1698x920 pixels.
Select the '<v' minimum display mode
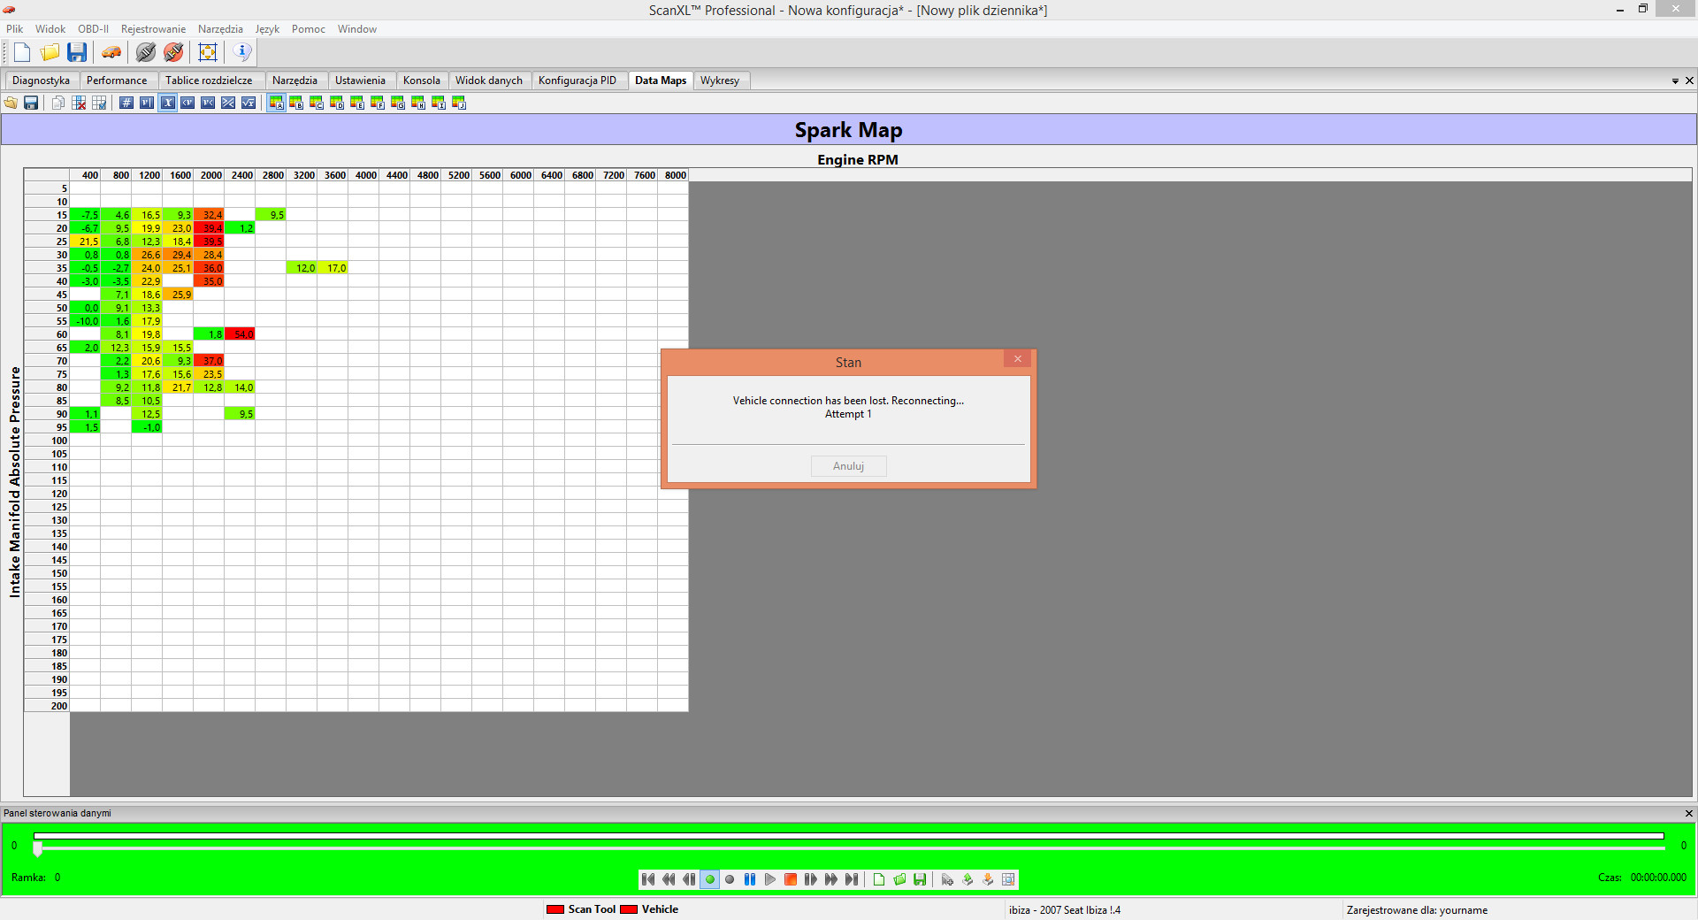click(x=187, y=103)
